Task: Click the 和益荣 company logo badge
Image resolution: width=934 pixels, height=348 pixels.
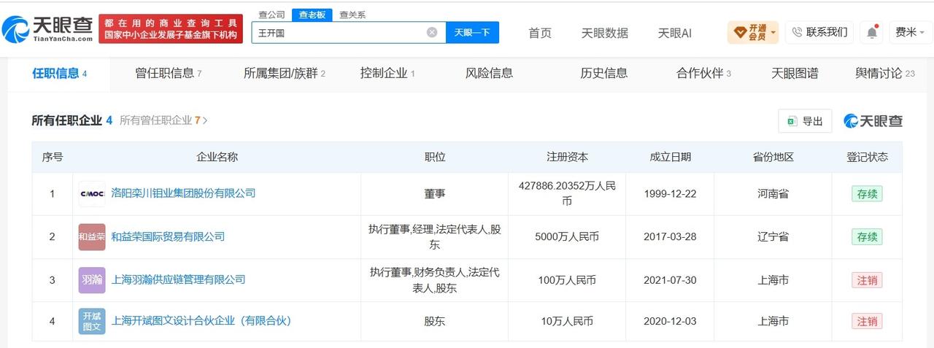Action: pyautogui.click(x=92, y=237)
